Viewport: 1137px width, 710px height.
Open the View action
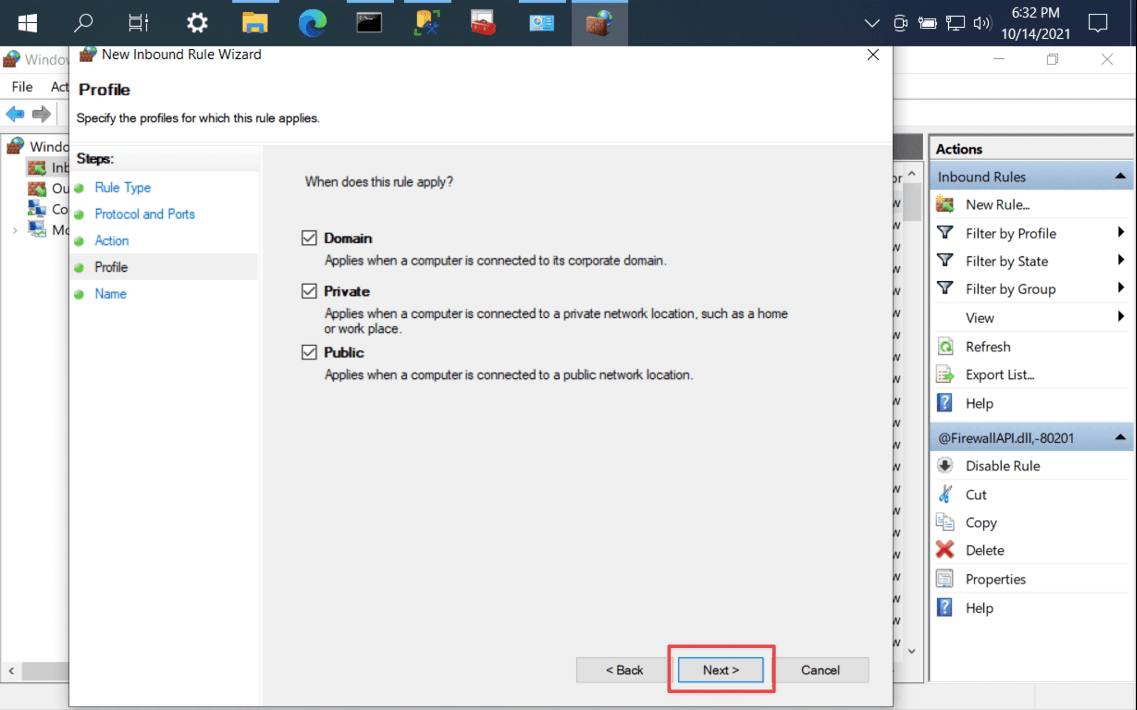[x=979, y=318]
